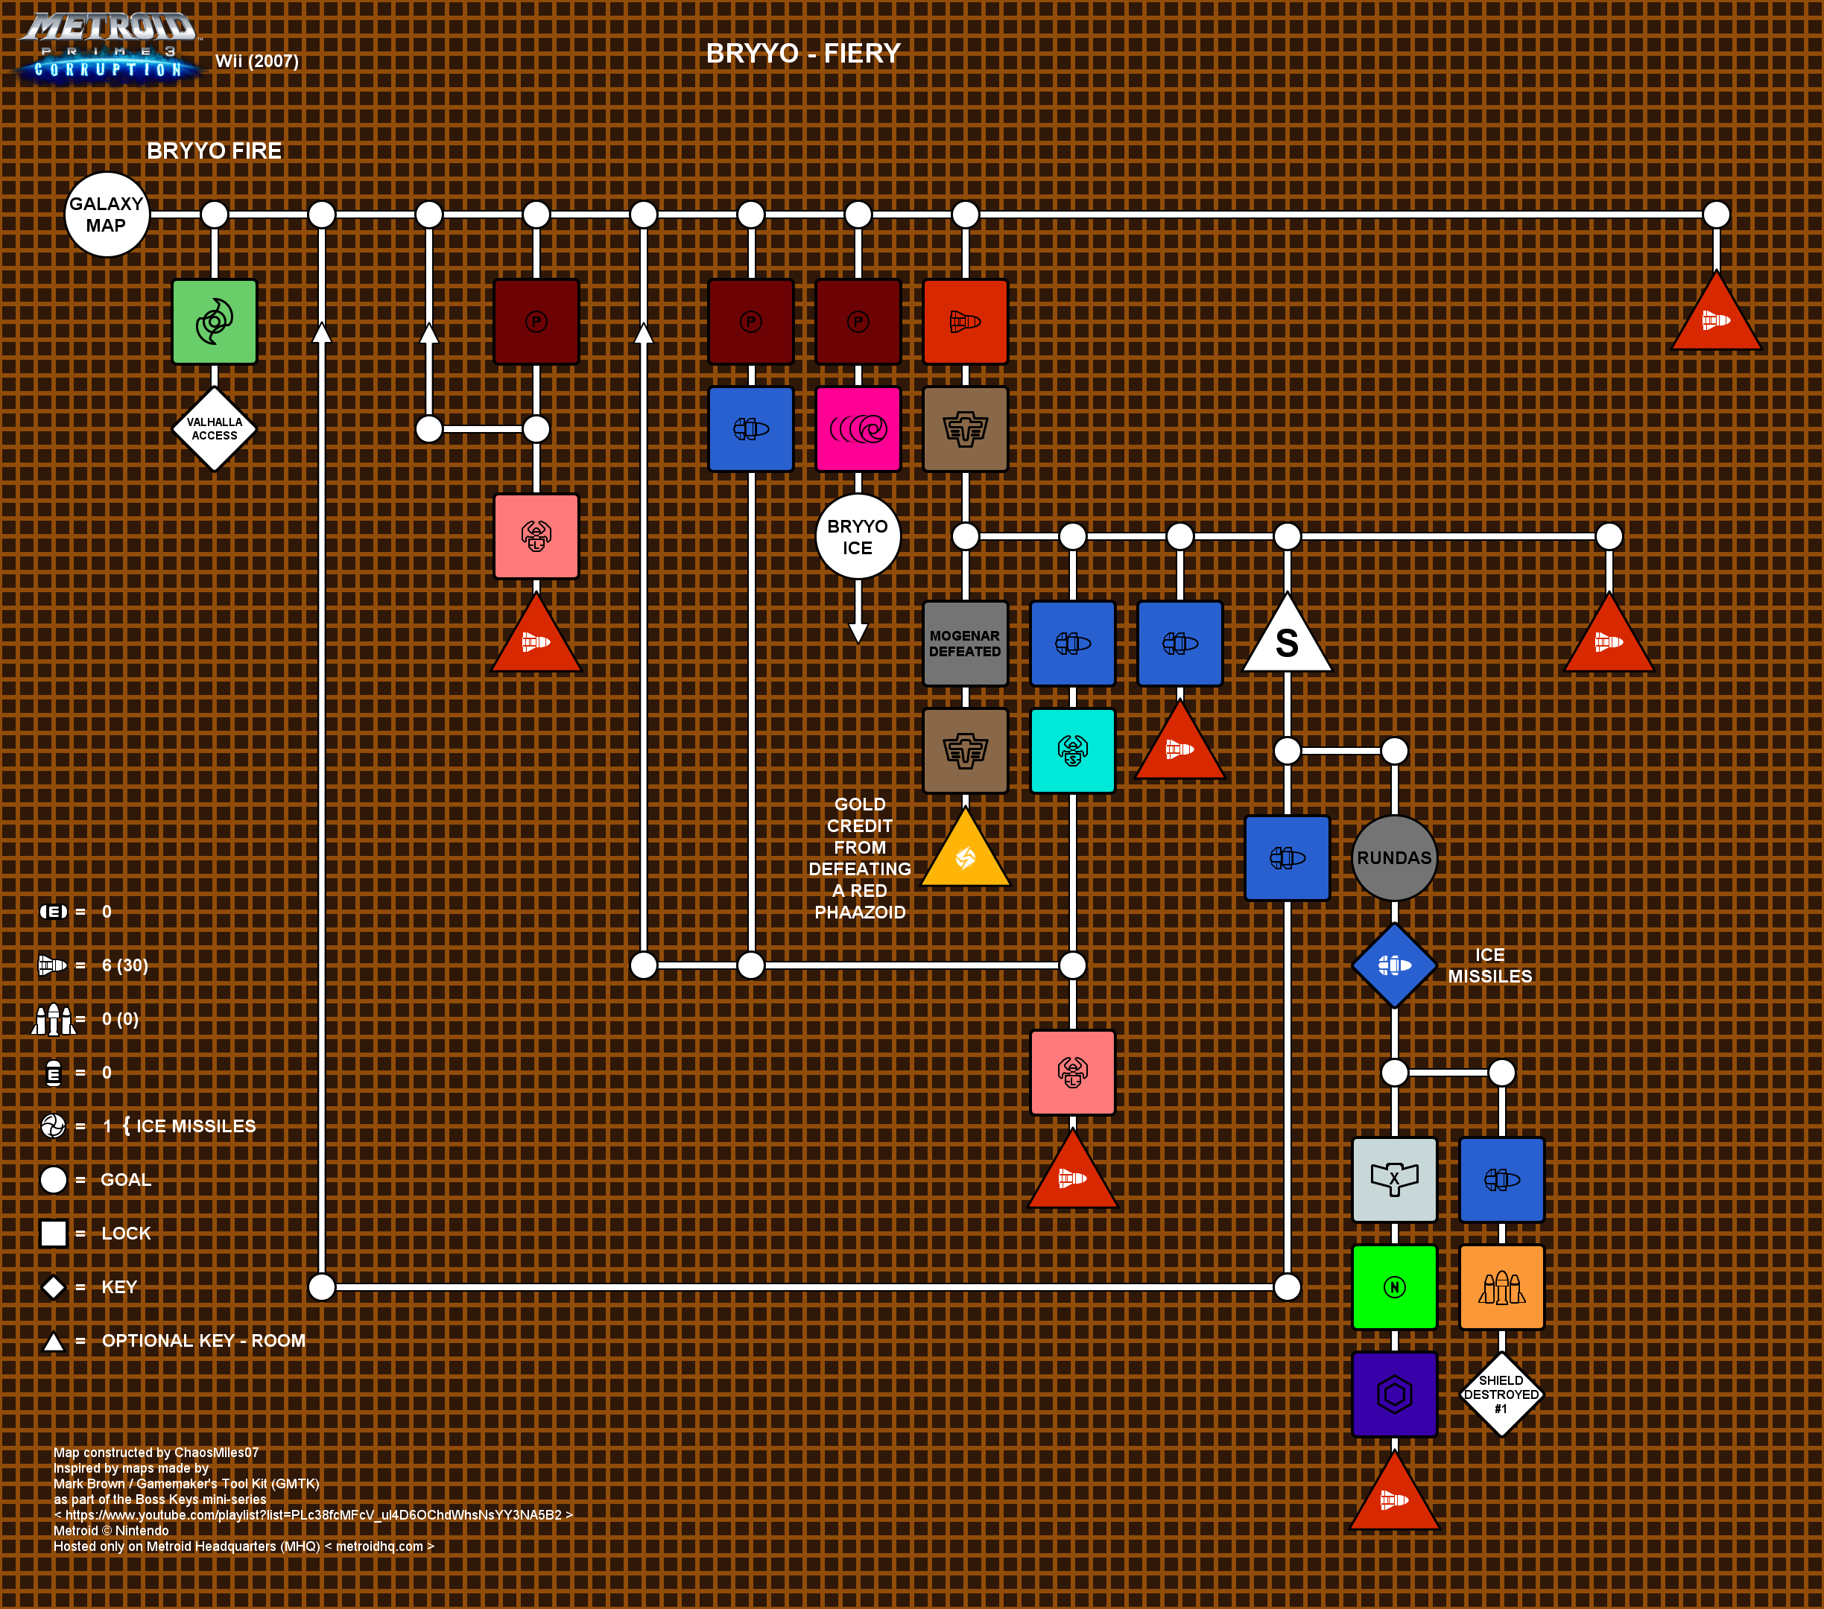Screen dimensions: 1824x1609
Task: Select 'Map constructed by ChaosMiles07' credit line
Action: pos(156,1452)
